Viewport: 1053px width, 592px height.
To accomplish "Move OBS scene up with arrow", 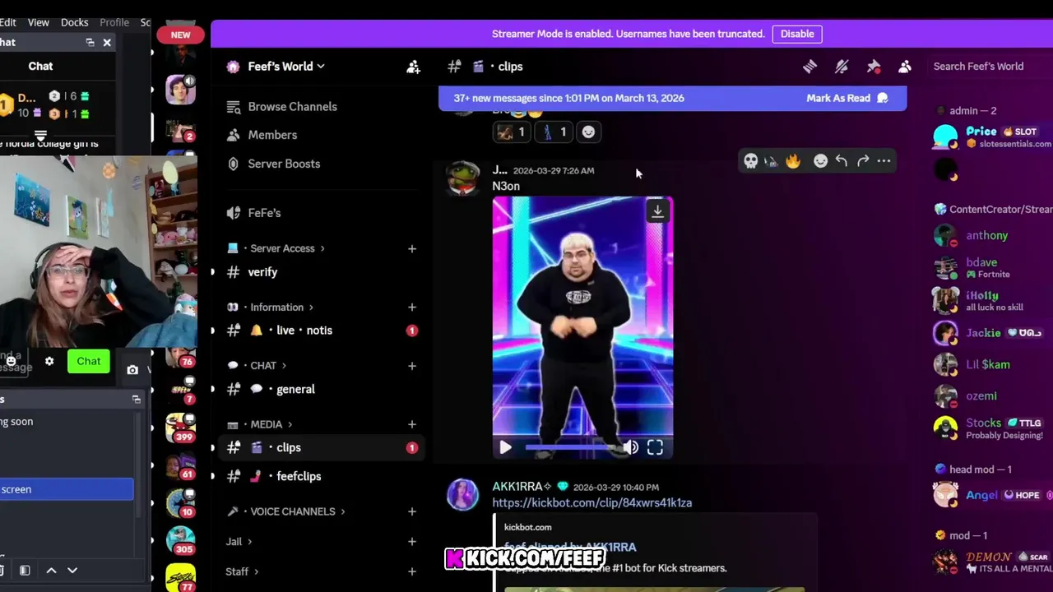I will [51, 570].
